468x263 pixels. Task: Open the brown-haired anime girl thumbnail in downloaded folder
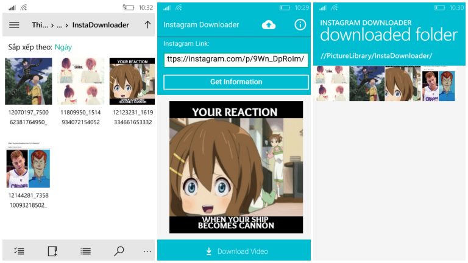click(402, 83)
